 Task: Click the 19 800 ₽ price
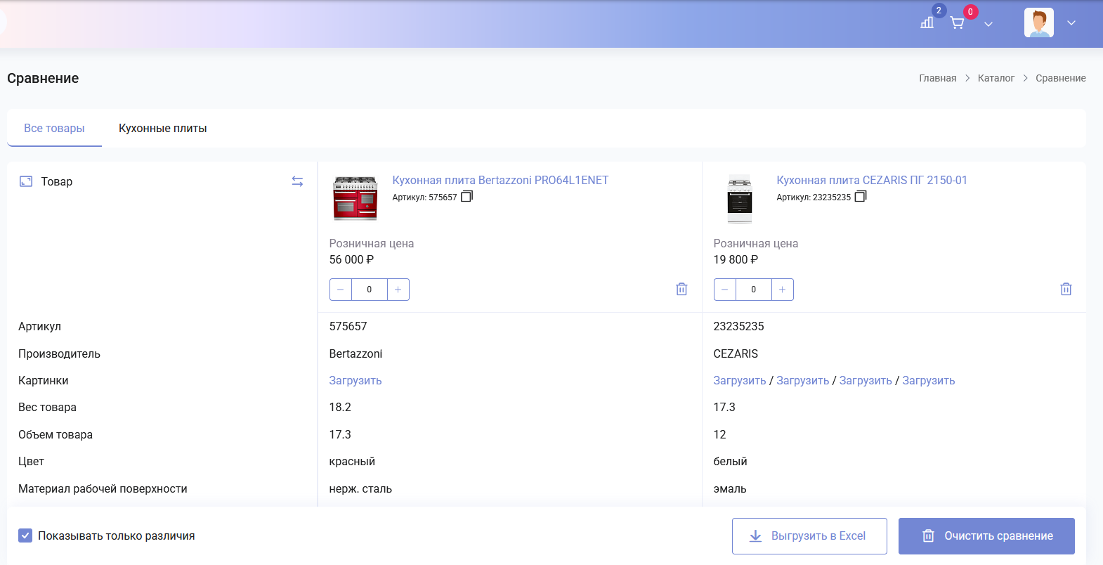coord(736,259)
